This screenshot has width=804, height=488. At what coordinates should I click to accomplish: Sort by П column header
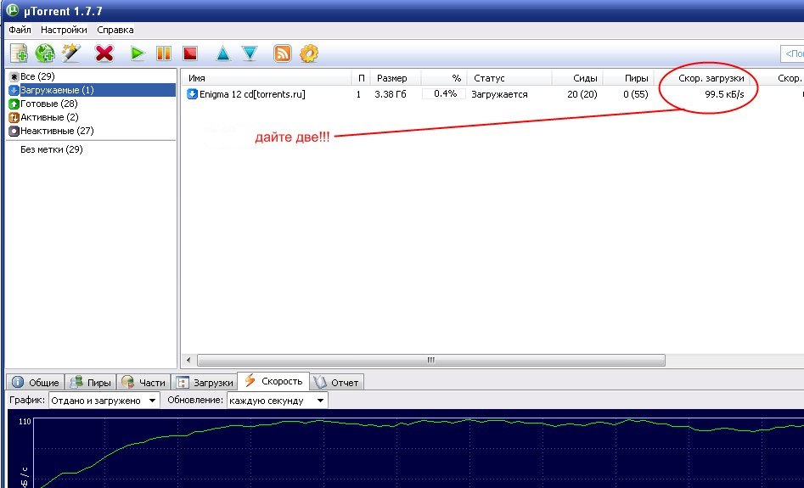[x=361, y=78]
